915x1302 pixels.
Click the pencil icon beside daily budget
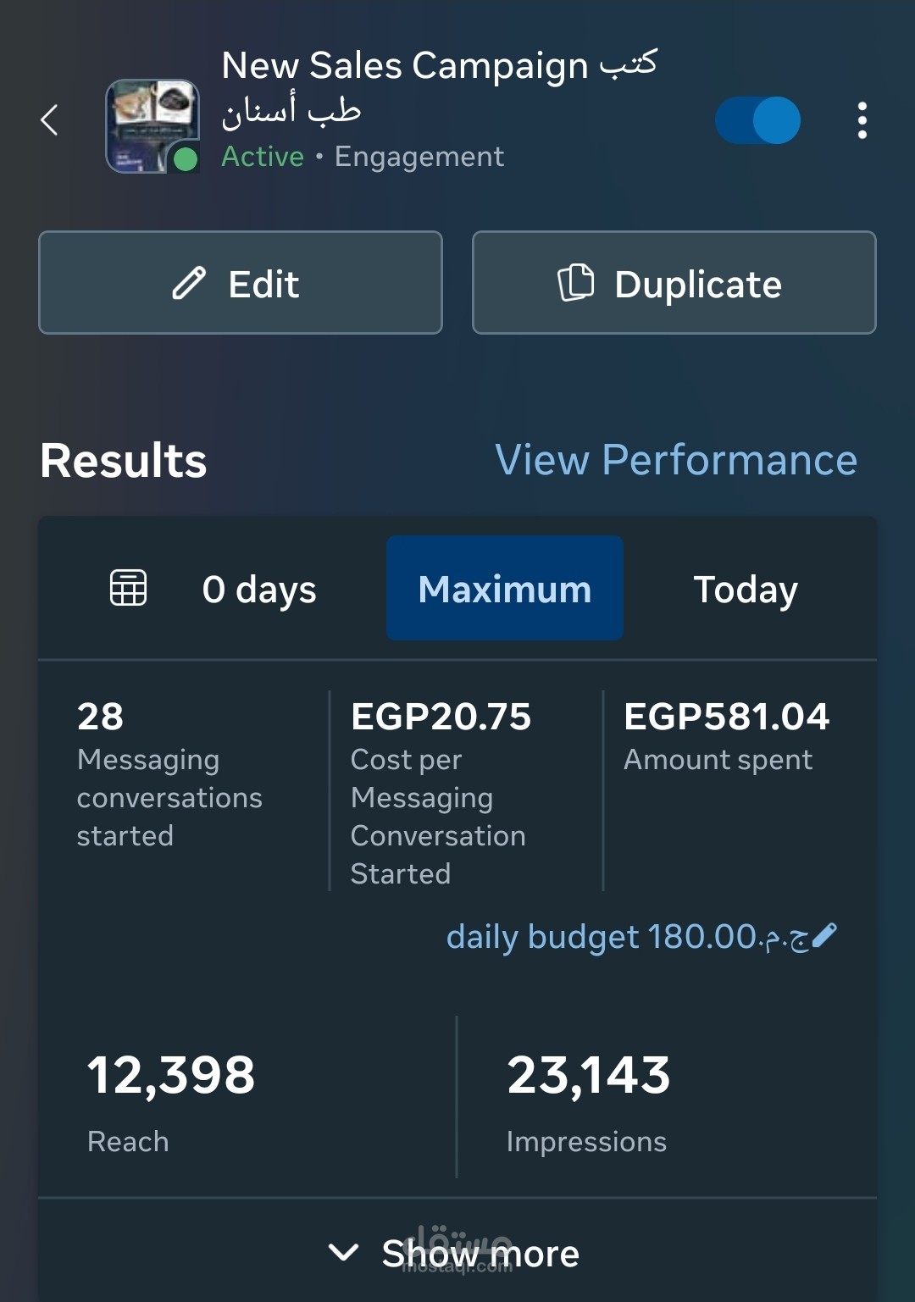(x=824, y=935)
